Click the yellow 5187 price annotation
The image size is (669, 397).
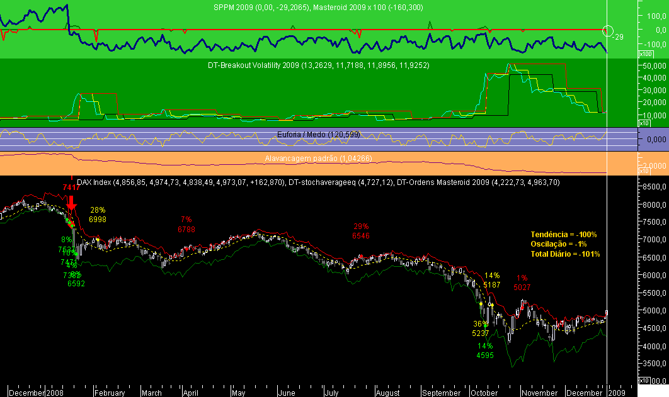pyautogui.click(x=491, y=285)
